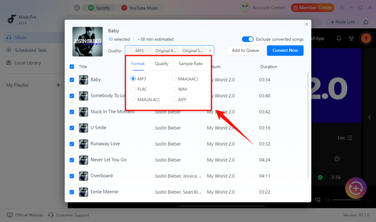
Task: Click the Convert Now button
Action: [285, 50]
